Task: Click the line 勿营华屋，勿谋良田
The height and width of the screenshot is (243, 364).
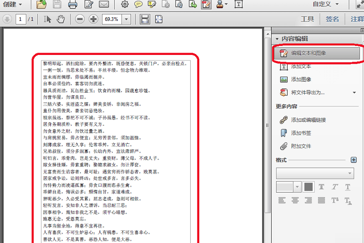Action: coord(65,97)
